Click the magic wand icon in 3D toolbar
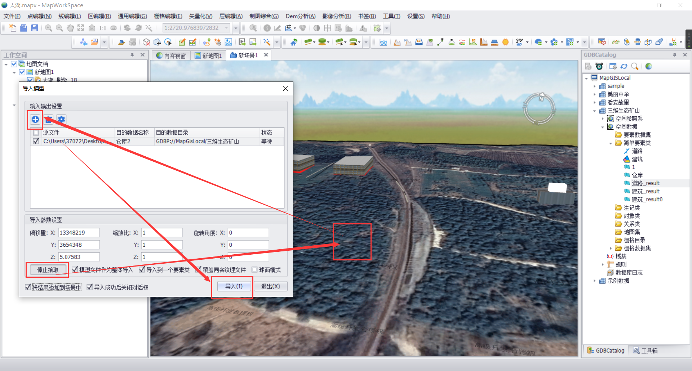 tap(267, 42)
